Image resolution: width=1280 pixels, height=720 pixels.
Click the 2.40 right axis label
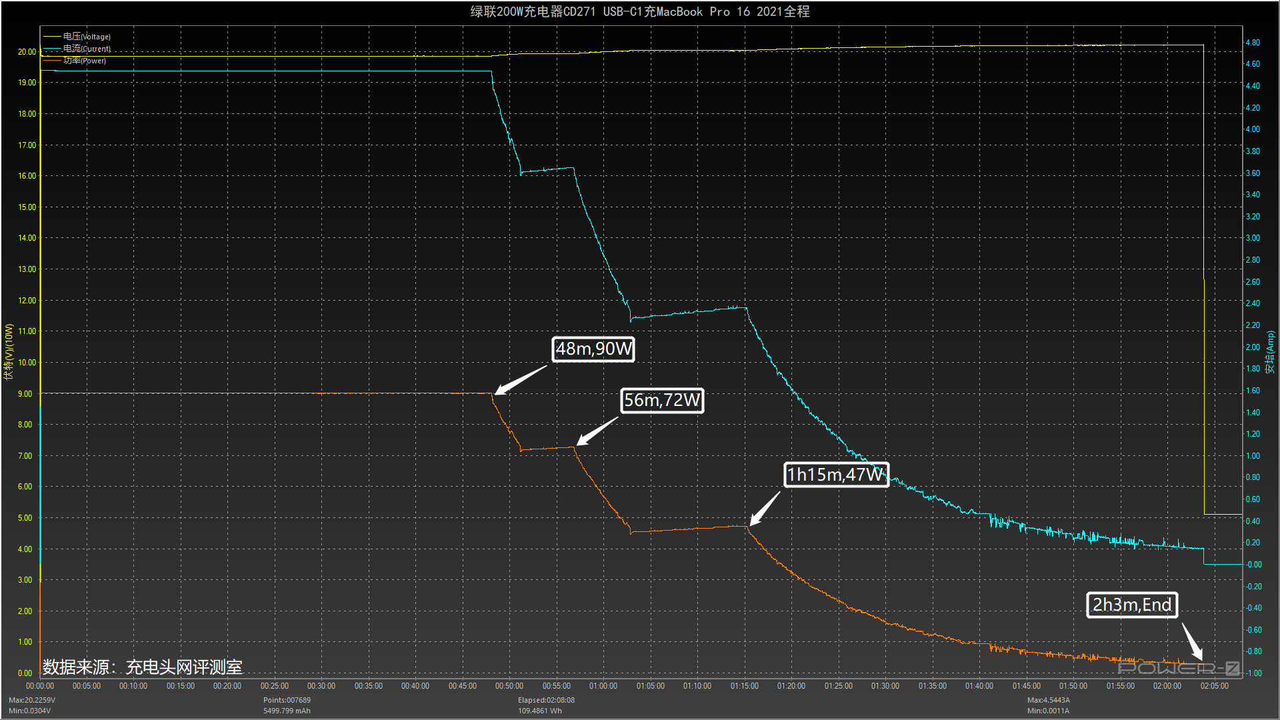1253,303
